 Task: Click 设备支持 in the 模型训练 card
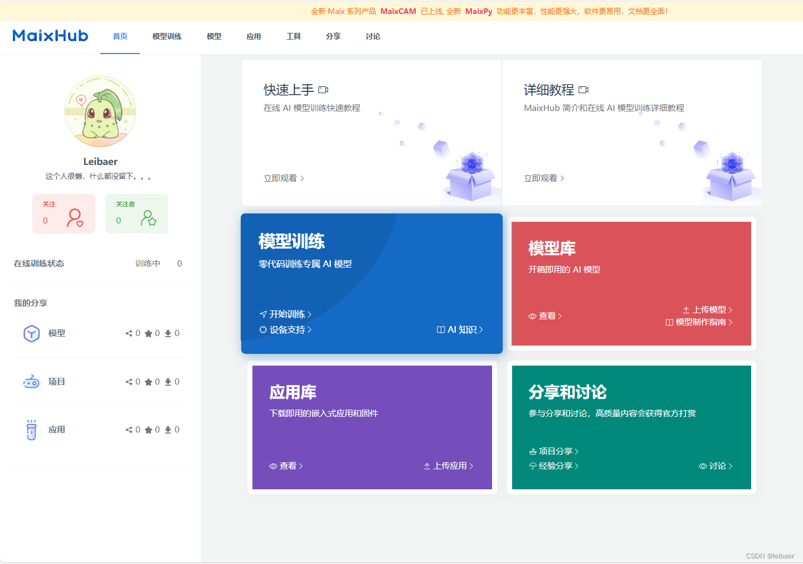(x=285, y=330)
